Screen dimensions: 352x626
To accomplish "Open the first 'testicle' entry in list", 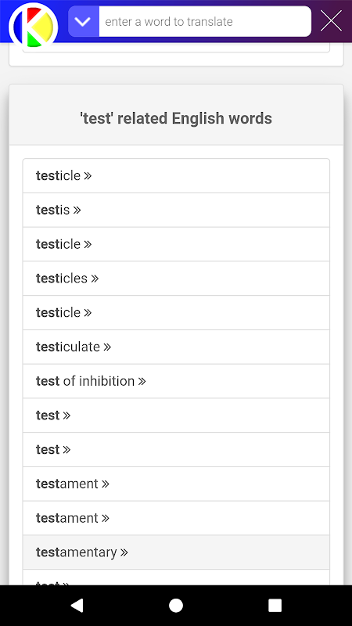I will coord(176,175).
